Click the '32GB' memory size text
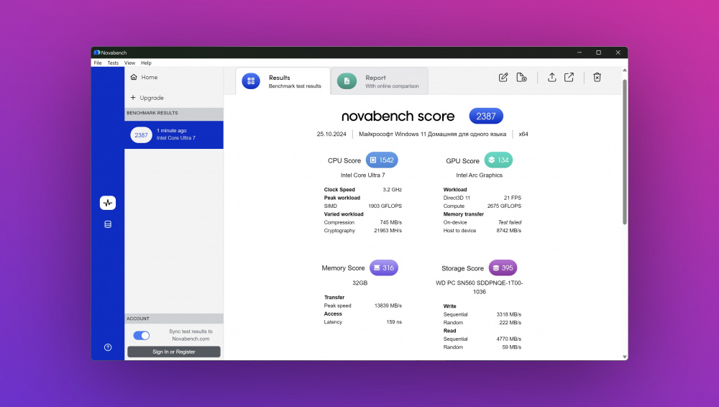Screen dimensions: 719x407 click(360, 283)
